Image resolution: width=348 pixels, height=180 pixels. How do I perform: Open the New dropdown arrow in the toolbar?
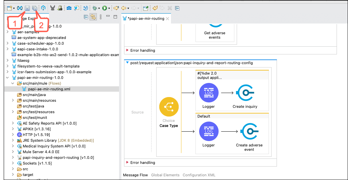[14, 8]
